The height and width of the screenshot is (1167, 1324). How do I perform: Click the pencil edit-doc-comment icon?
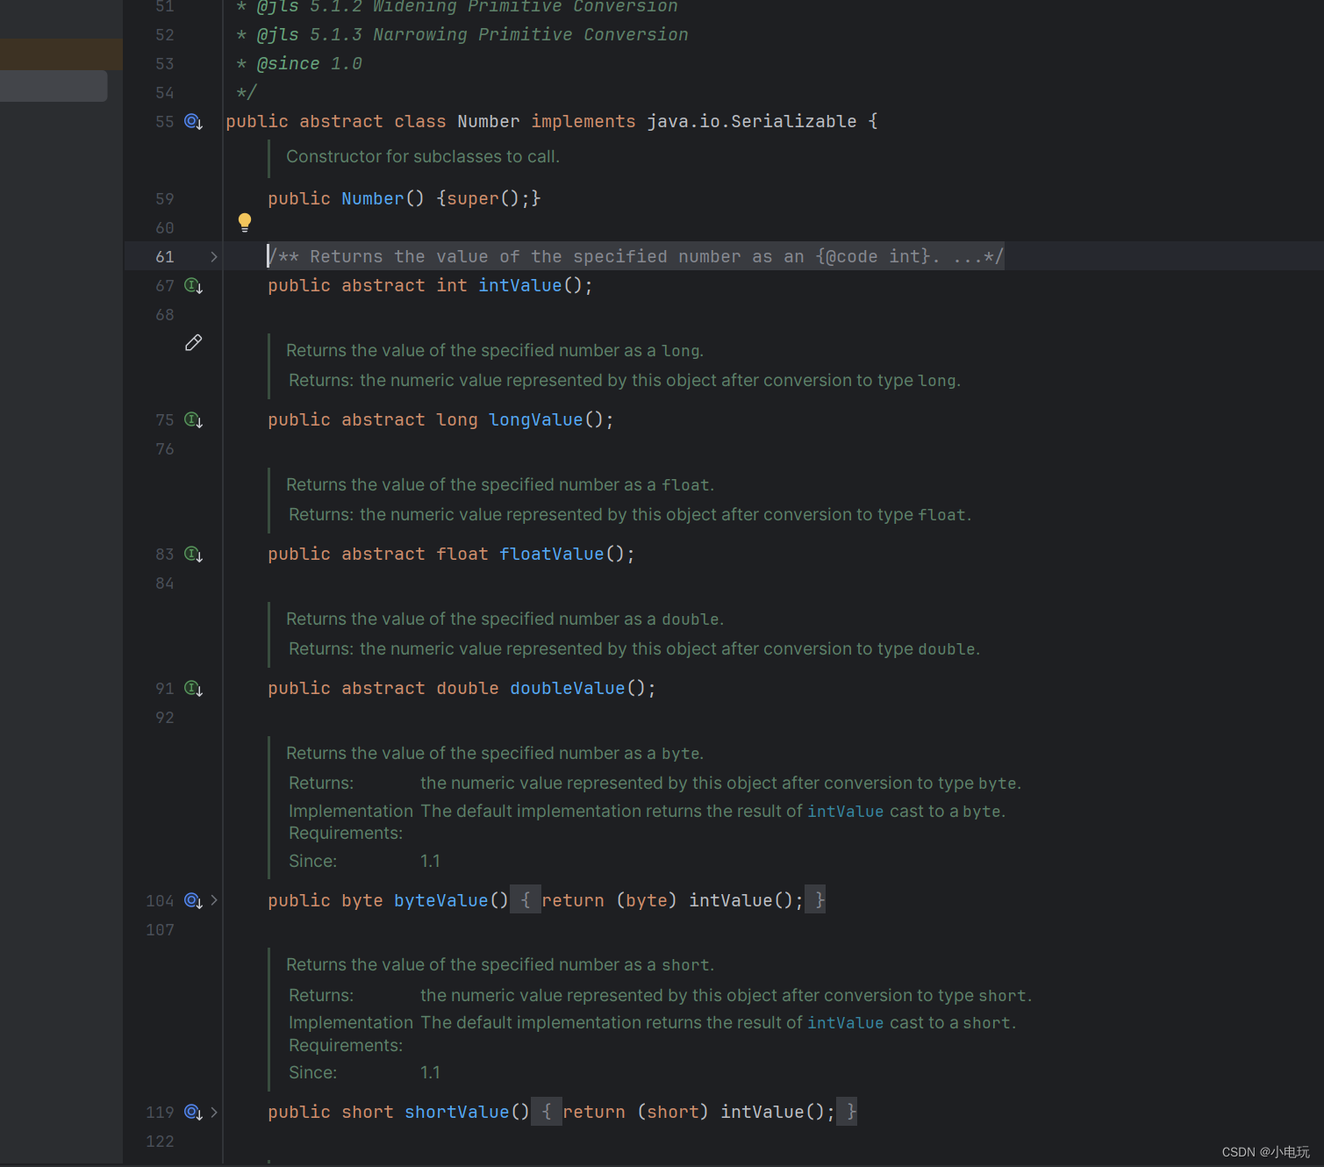(x=194, y=342)
